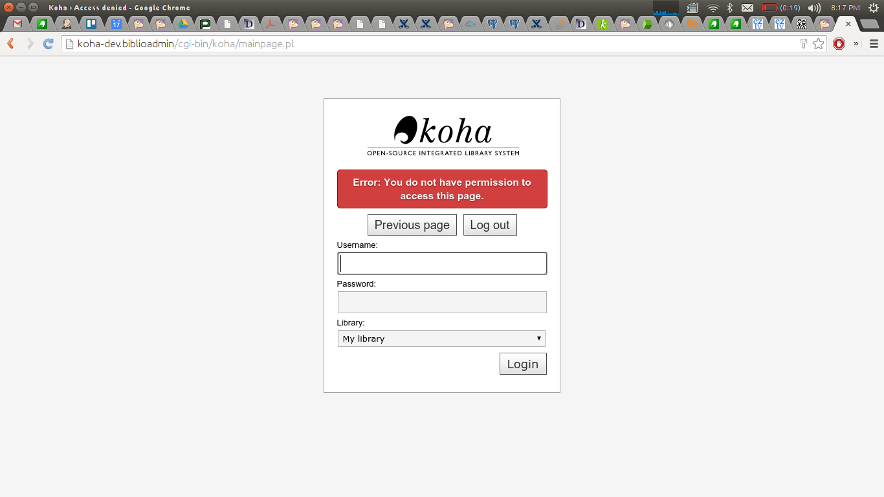
Task: Click the Previous page button
Action: pos(412,225)
